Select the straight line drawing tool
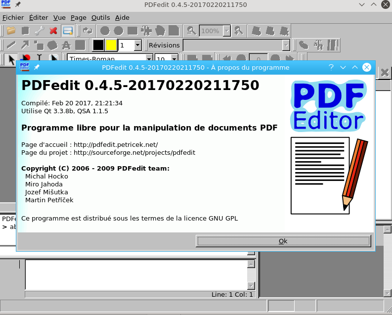The width and height of the screenshot is (392, 315). click(x=11, y=45)
